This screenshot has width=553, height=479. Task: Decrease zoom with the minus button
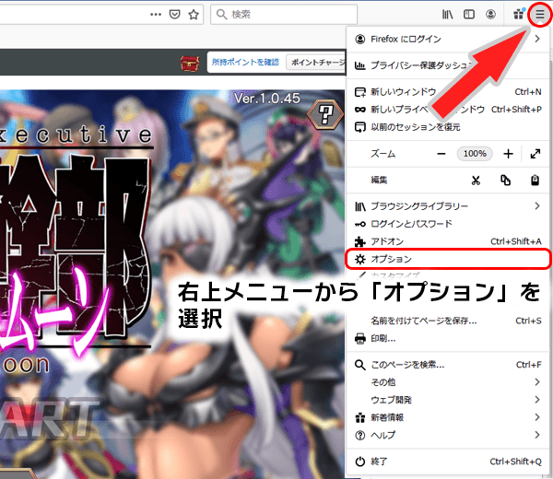click(x=441, y=154)
